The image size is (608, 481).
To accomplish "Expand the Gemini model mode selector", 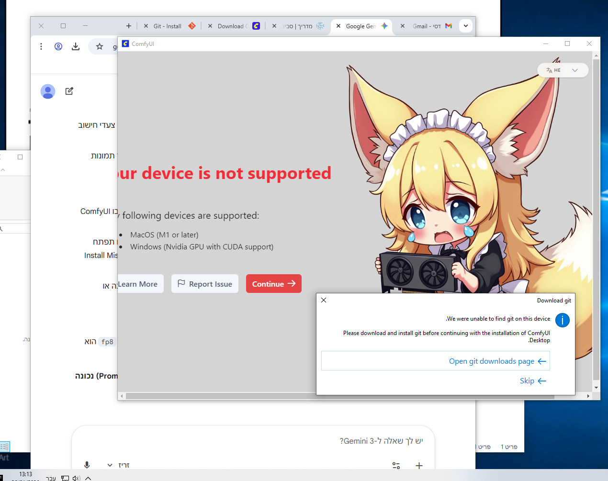I will [118, 465].
